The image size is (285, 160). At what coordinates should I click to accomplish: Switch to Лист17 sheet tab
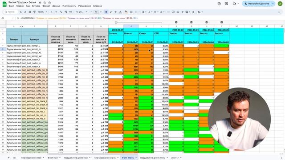(x=175, y=158)
